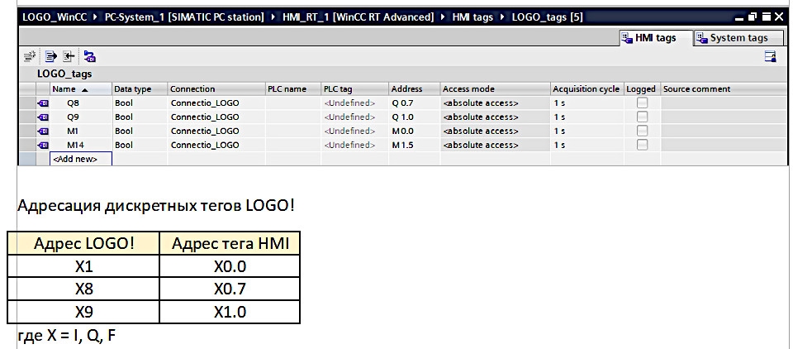Screen dimensions: 793x349
Task: Enable Logged checkbox for tag Q8
Action: (642, 103)
